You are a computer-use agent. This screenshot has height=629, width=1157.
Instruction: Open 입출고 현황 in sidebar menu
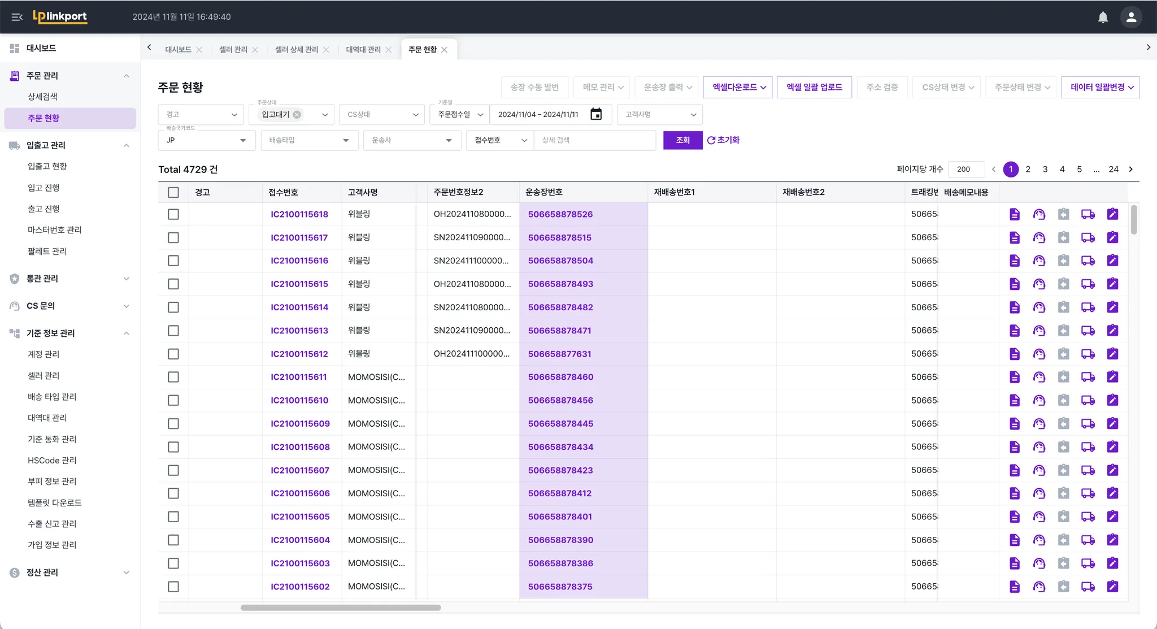(47, 166)
